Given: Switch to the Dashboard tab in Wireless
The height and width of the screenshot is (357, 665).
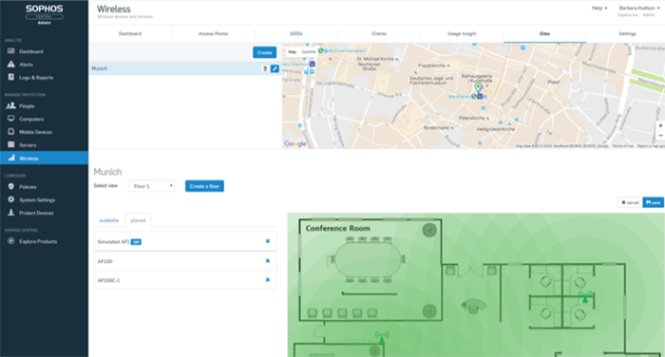Looking at the screenshot, I should pos(130,33).
